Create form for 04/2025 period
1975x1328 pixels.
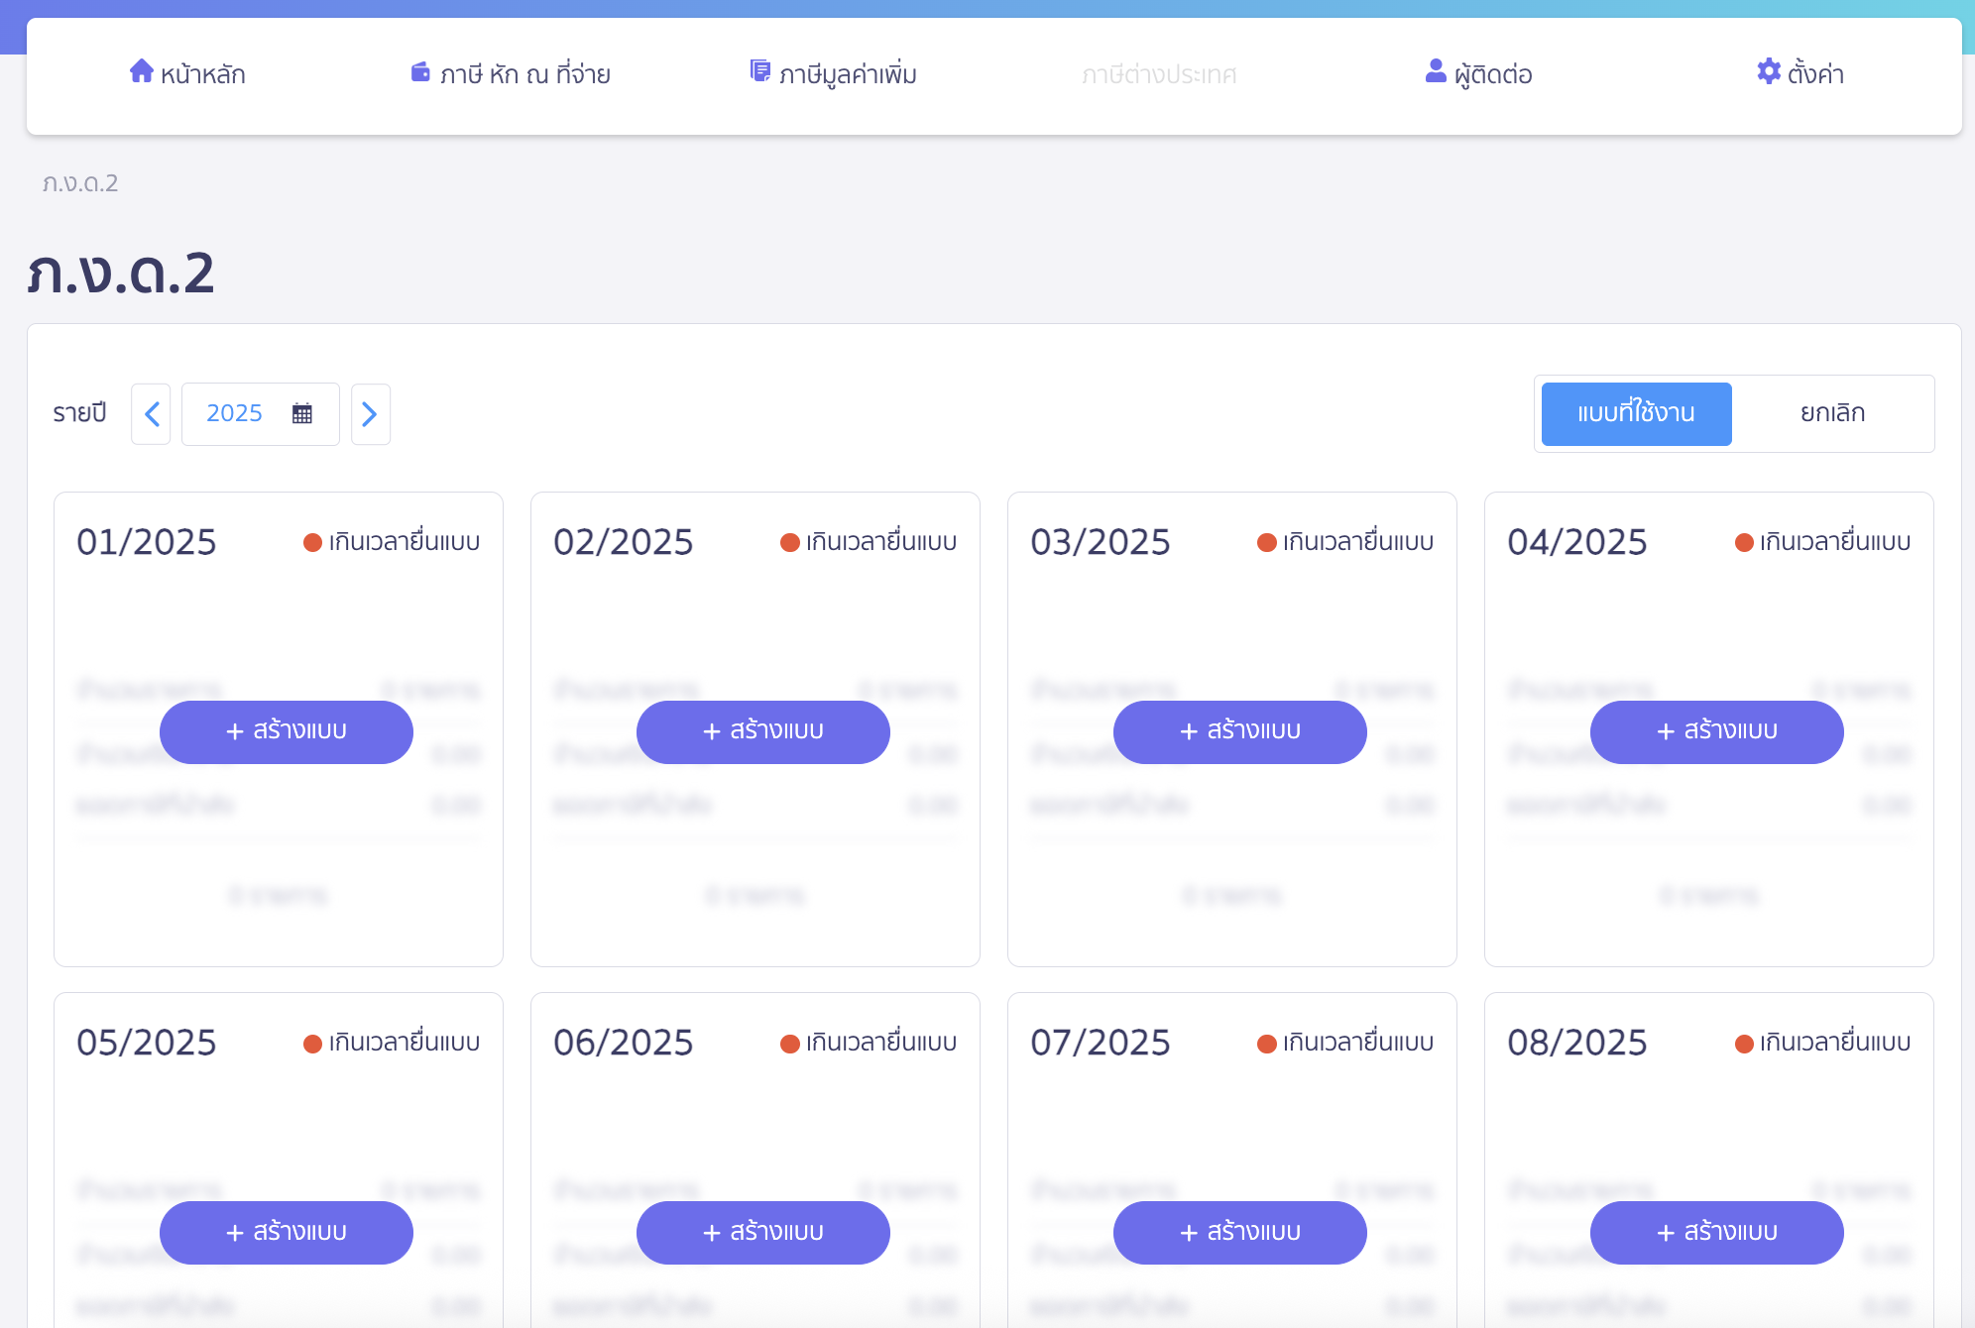1716,731
